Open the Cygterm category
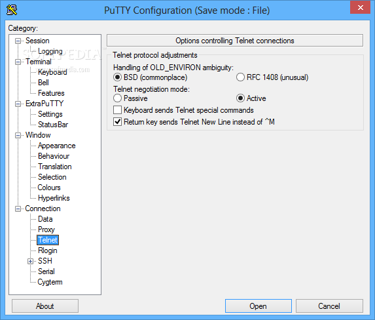 [x=50, y=282]
